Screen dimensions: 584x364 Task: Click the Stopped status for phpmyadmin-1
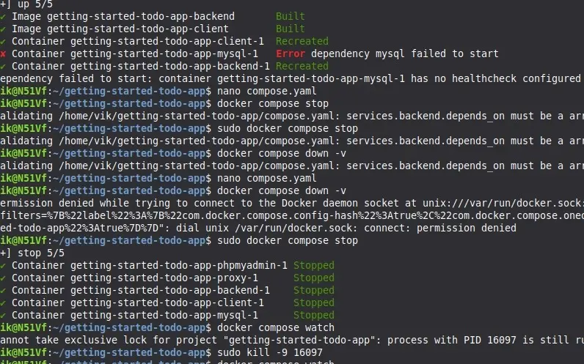click(x=313, y=265)
